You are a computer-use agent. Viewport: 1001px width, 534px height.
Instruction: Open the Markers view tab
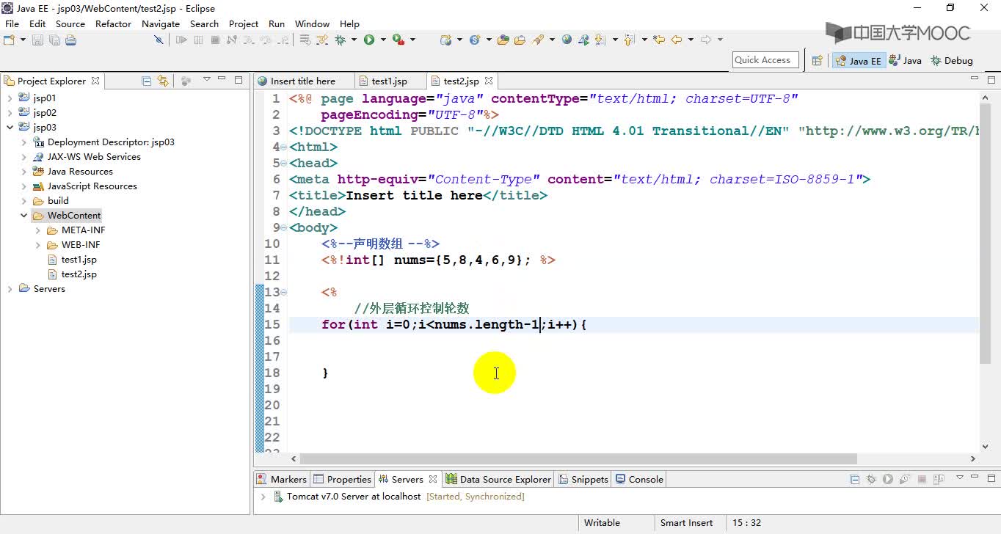point(282,479)
